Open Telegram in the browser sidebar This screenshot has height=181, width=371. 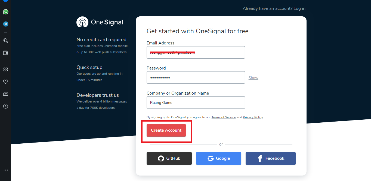pyautogui.click(x=5, y=24)
